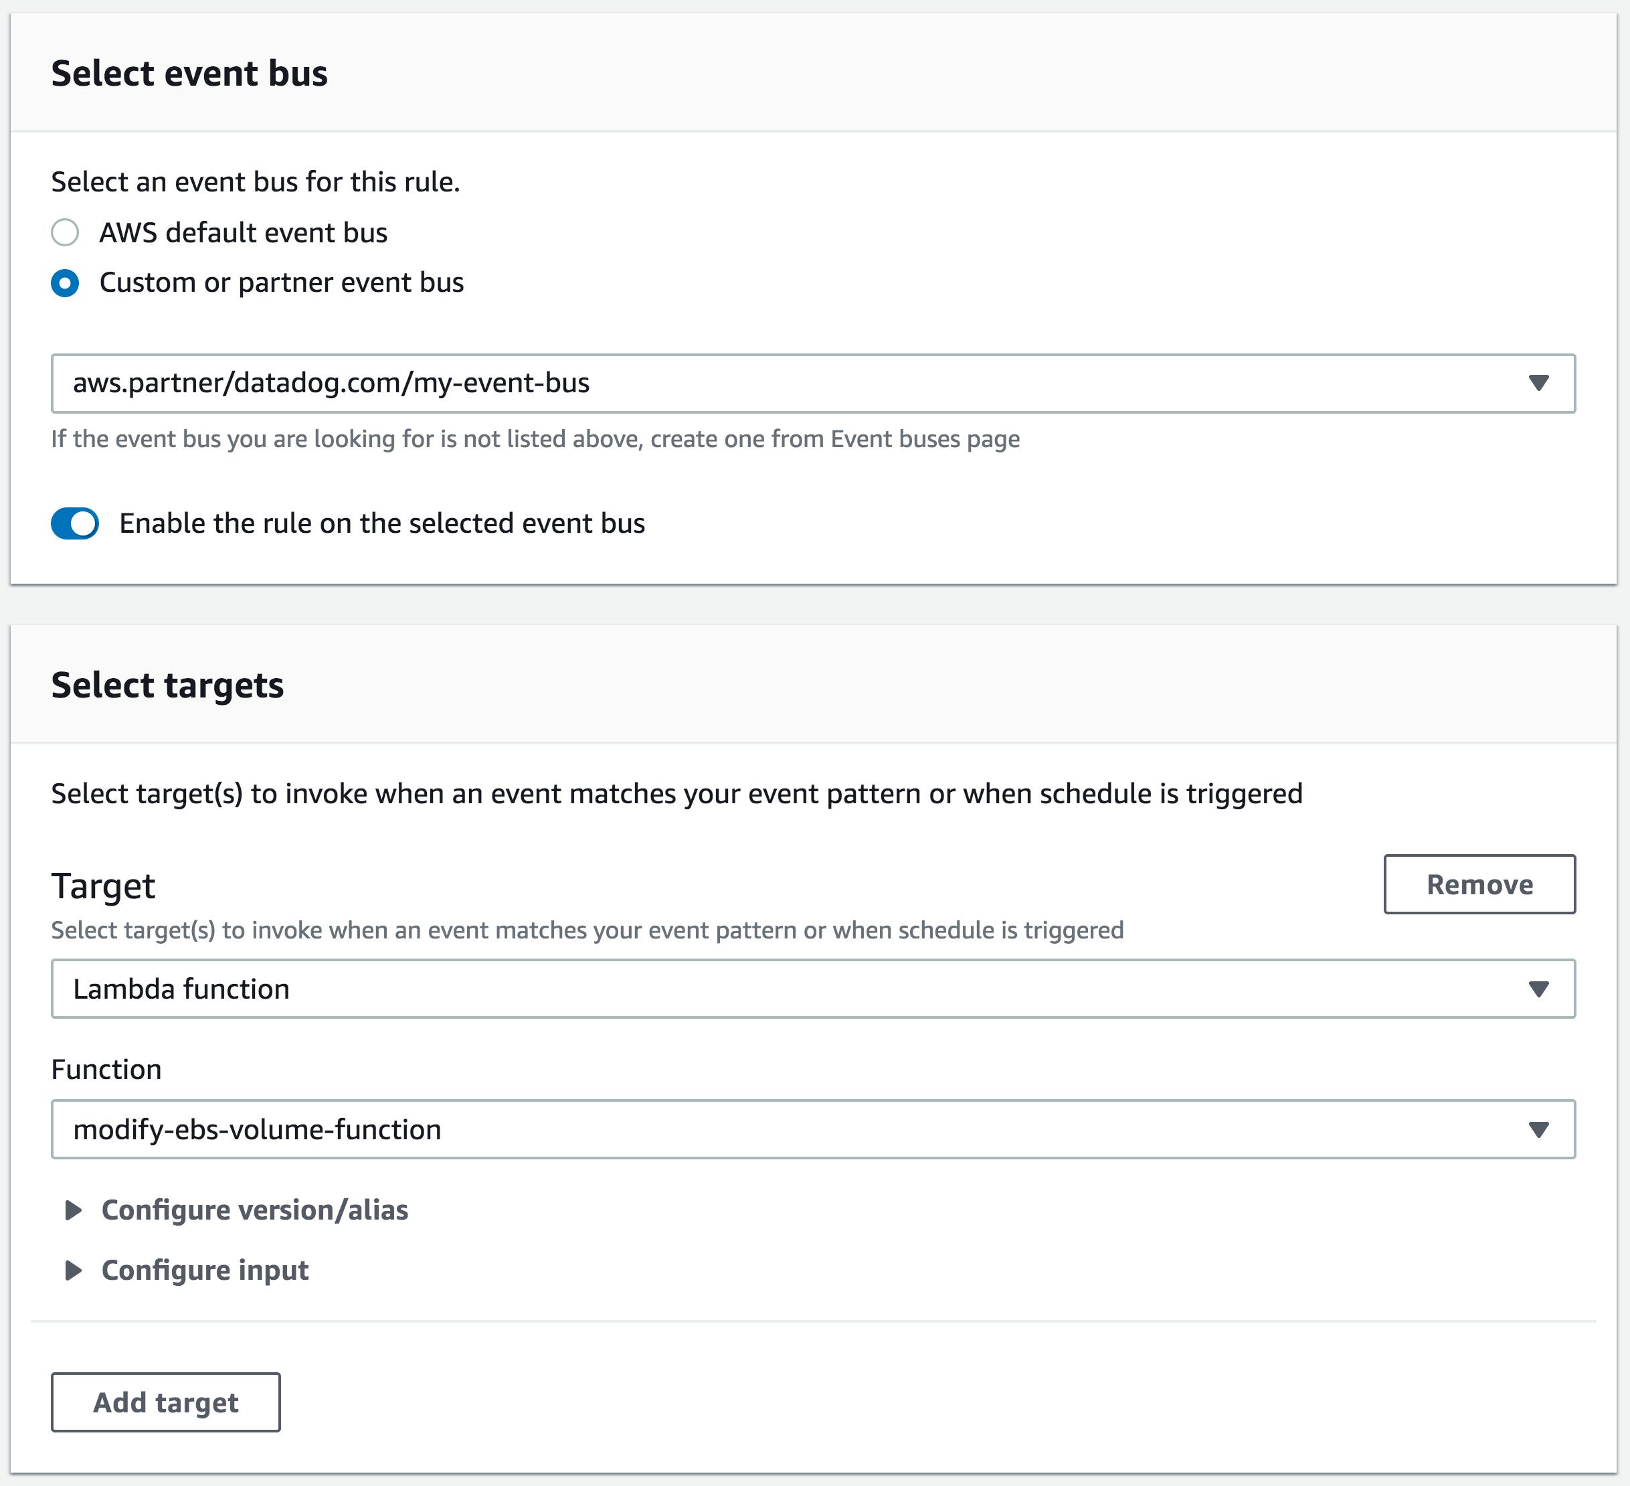Click the target type dropdown arrow
This screenshot has height=1486, width=1630.
click(x=1541, y=989)
